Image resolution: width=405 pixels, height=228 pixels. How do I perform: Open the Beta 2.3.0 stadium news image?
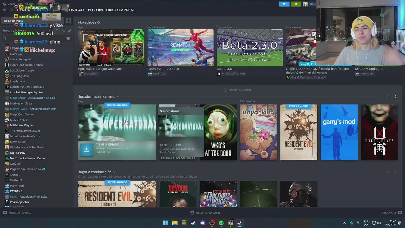point(250,48)
